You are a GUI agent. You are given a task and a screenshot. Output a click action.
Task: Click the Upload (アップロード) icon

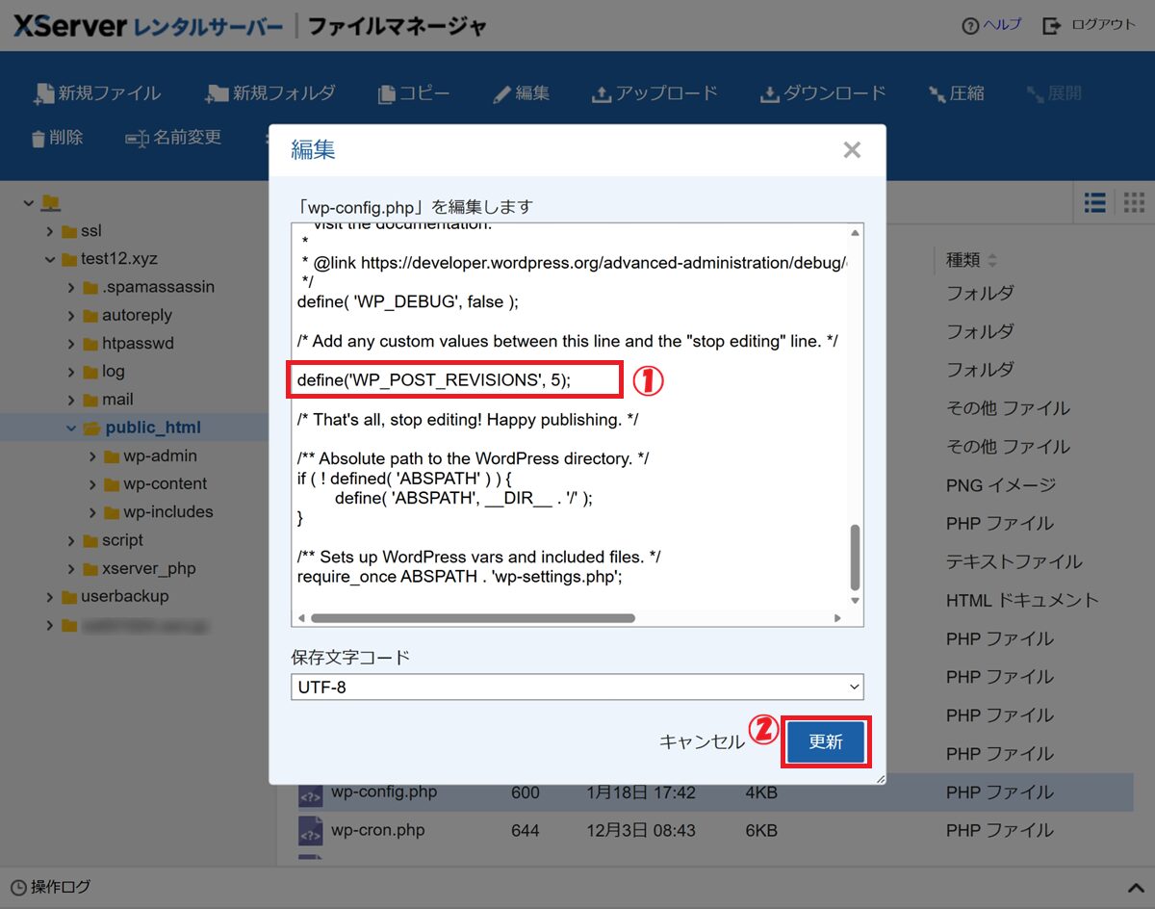click(602, 93)
